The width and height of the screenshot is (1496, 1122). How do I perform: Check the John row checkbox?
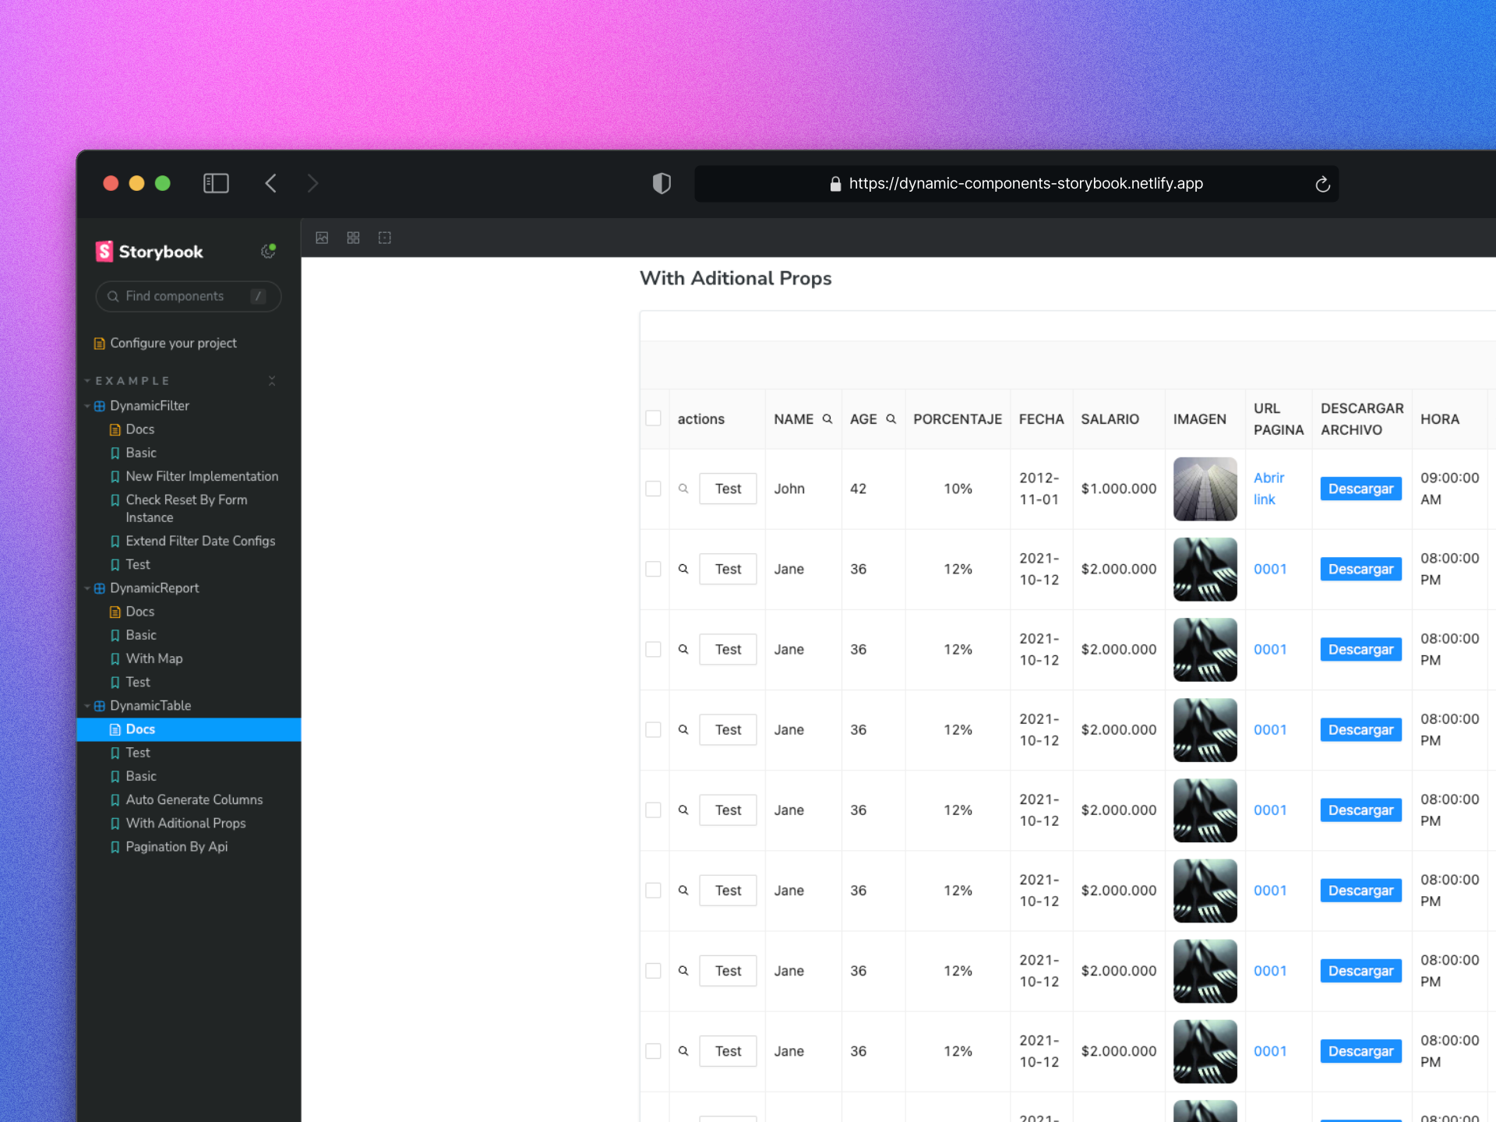654,489
